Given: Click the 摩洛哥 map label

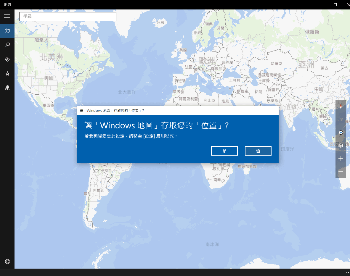Looking at the screenshot, I should 178,92.
